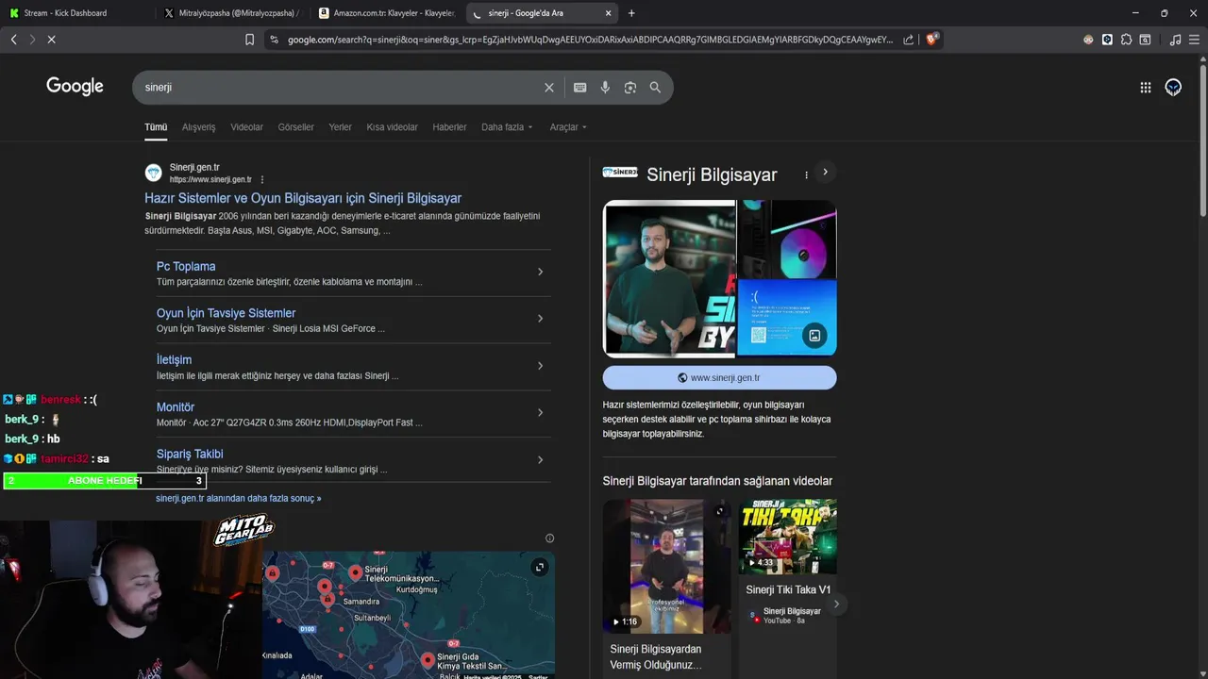Click the Brave Shields lion icon
1208x679 pixels.
click(932, 40)
